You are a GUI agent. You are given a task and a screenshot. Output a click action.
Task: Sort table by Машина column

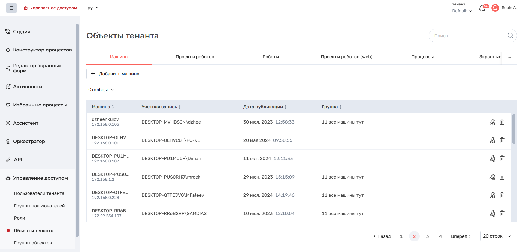pos(113,107)
